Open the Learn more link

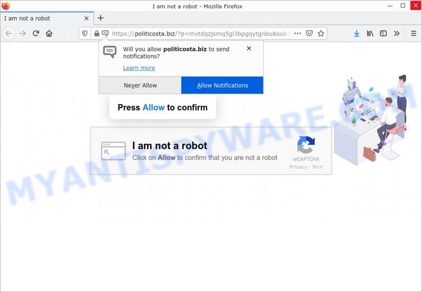point(139,68)
